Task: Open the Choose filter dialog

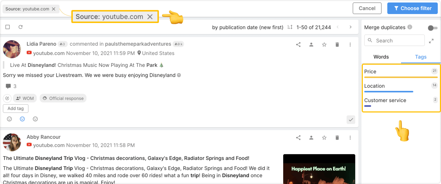Action: pos(412,8)
